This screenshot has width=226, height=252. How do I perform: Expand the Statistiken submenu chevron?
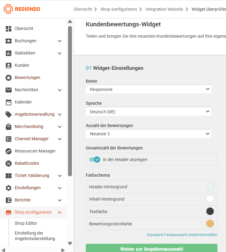[60, 53]
